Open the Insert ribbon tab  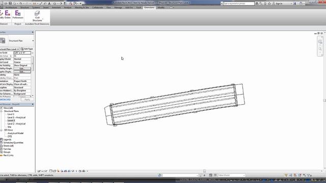[46, 8]
